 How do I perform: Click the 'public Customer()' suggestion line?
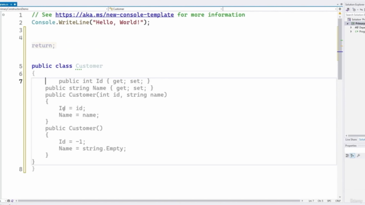point(74,128)
